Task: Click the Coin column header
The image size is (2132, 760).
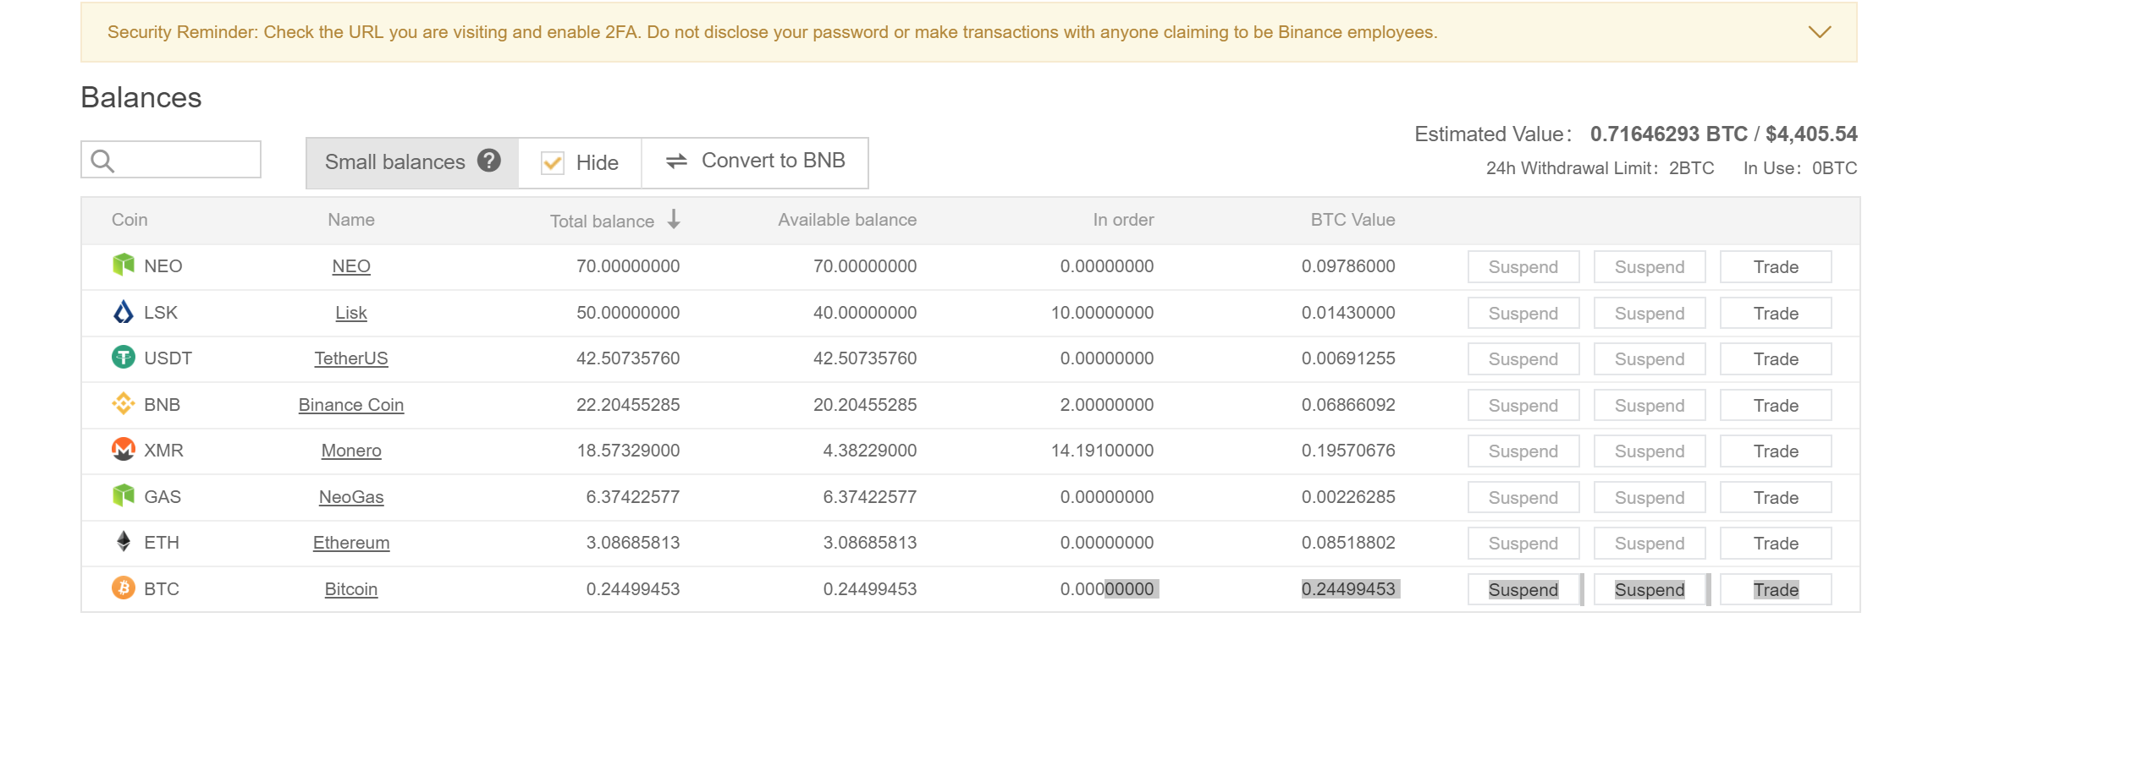Action: [x=129, y=220]
